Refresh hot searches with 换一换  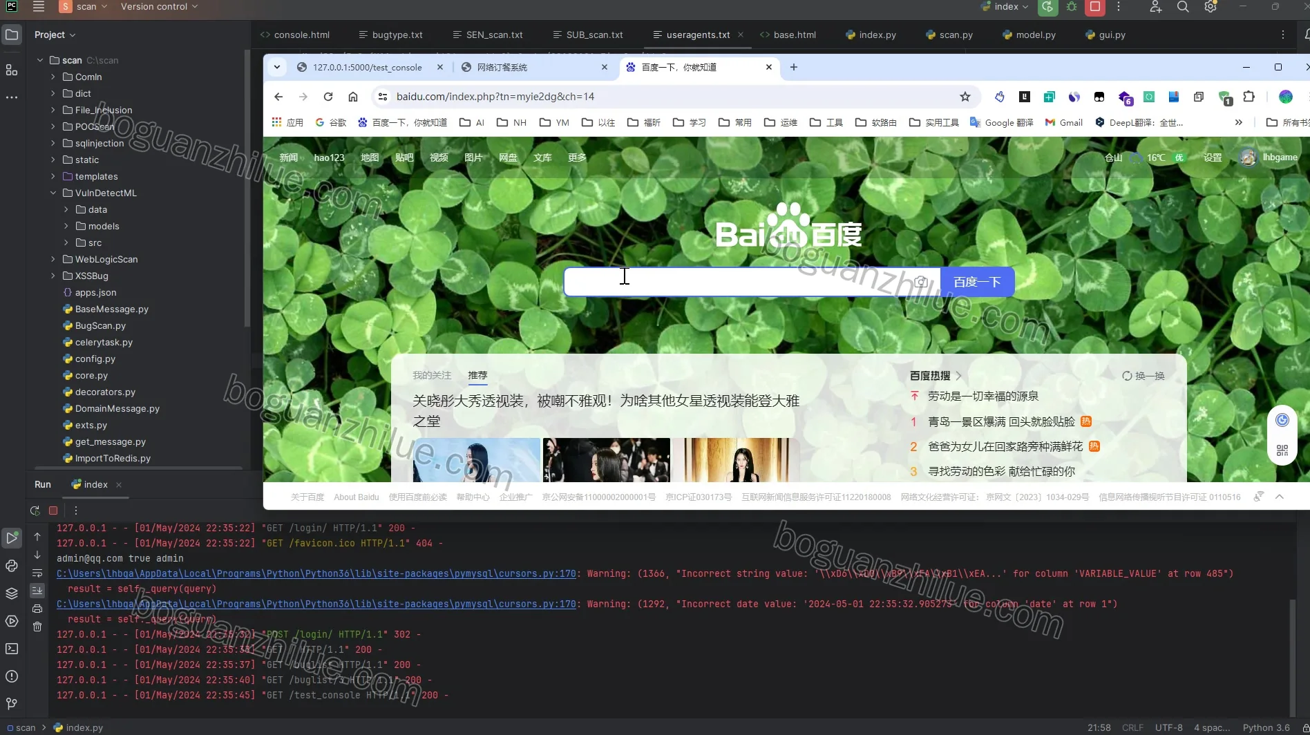pyautogui.click(x=1143, y=376)
